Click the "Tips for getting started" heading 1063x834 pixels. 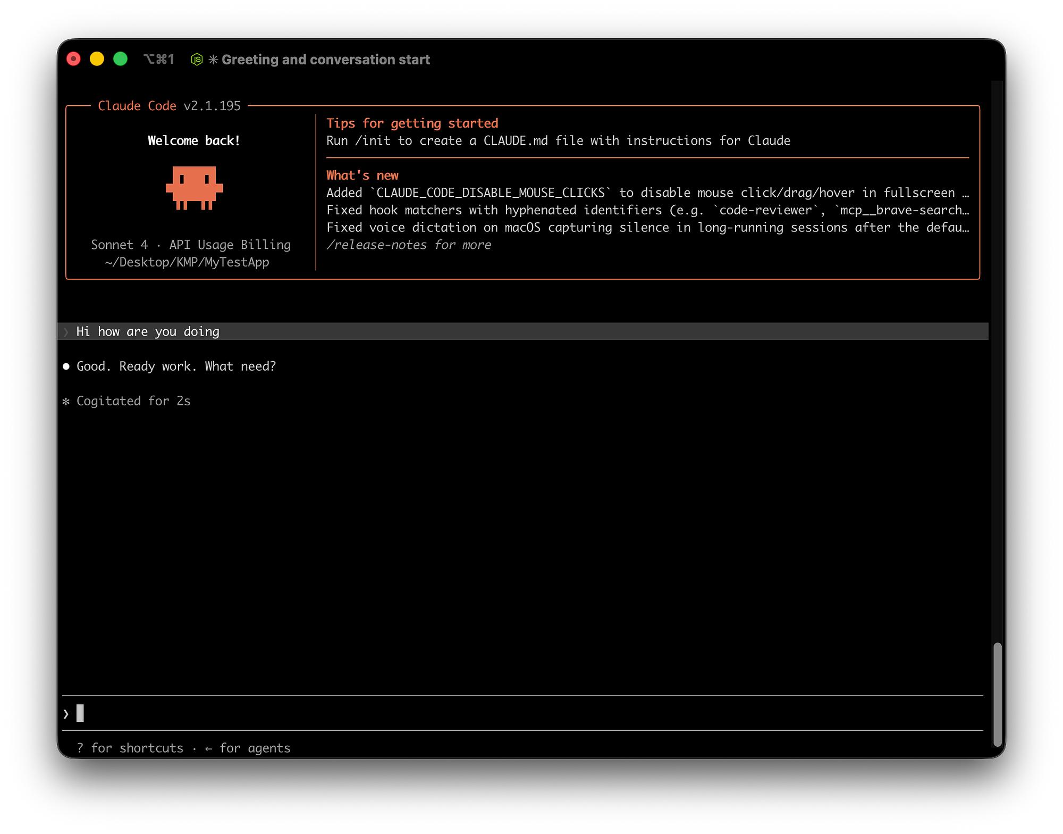412,123
